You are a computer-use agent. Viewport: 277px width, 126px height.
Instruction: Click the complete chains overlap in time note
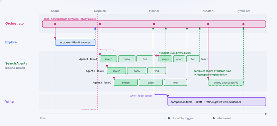(x=212, y=71)
